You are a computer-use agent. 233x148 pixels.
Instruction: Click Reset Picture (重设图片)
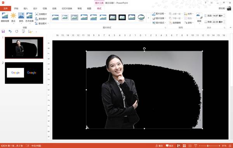coord(42,23)
